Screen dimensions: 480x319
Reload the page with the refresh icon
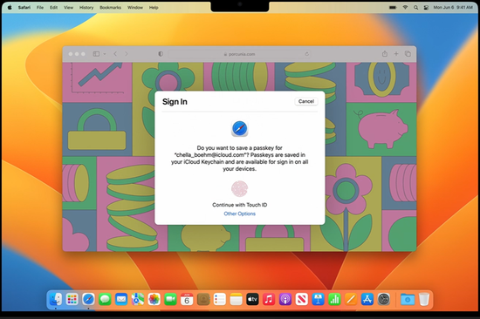click(x=306, y=54)
